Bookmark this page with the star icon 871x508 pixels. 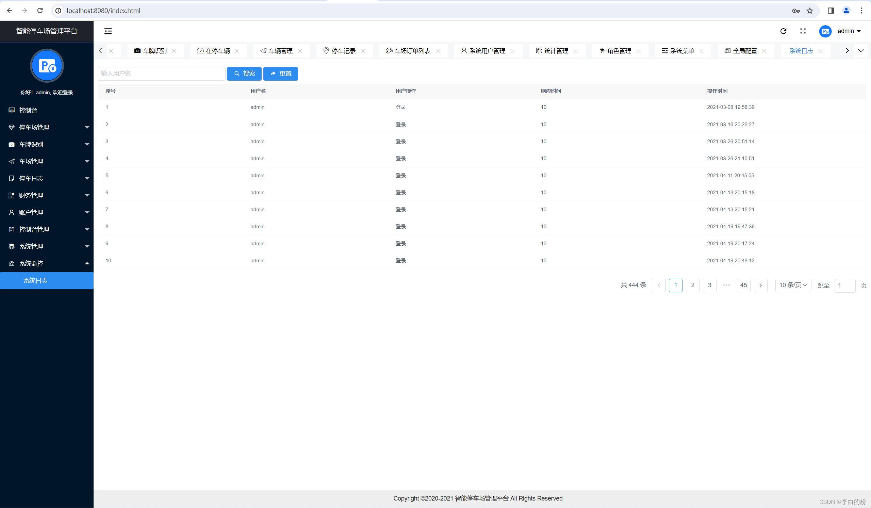coord(810,11)
